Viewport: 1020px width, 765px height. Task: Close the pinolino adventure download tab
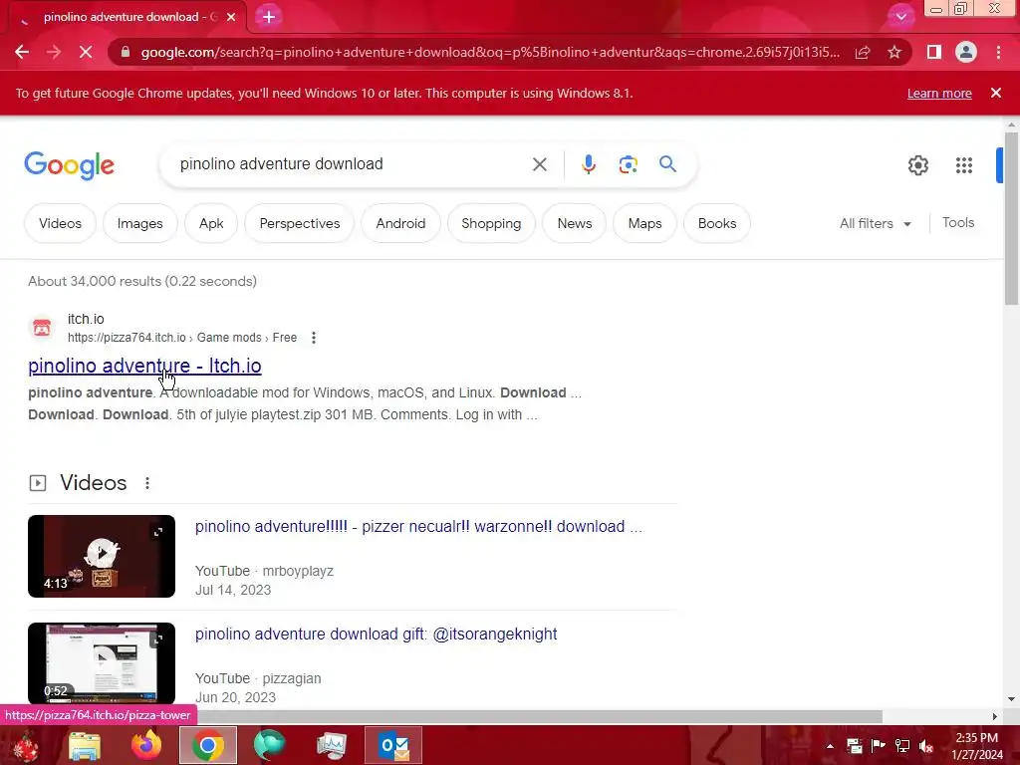[x=231, y=17]
